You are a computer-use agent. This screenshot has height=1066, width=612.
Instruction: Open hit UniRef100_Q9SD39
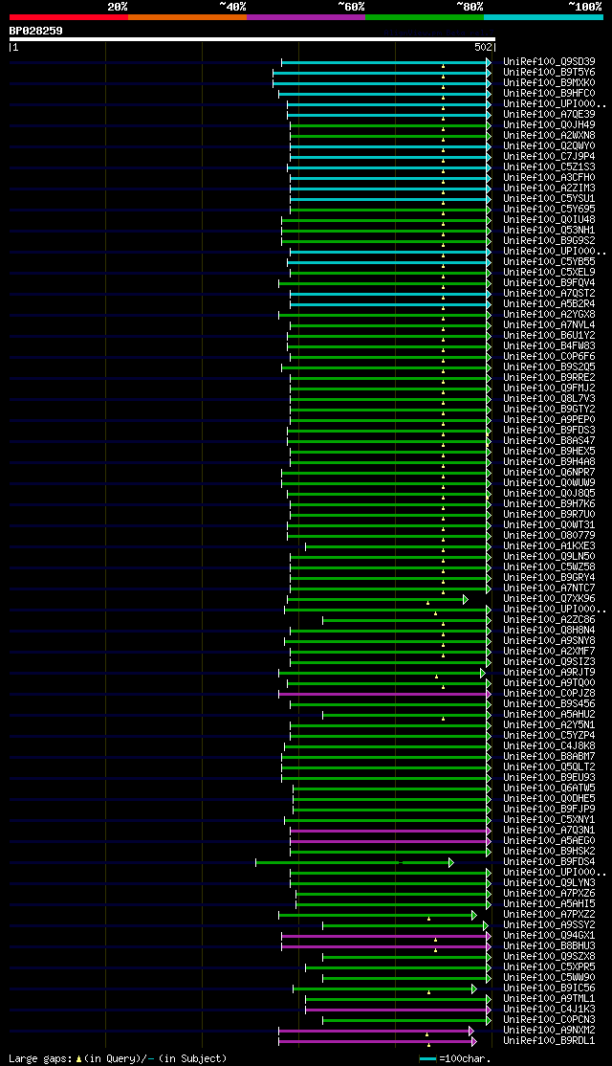pos(549,61)
